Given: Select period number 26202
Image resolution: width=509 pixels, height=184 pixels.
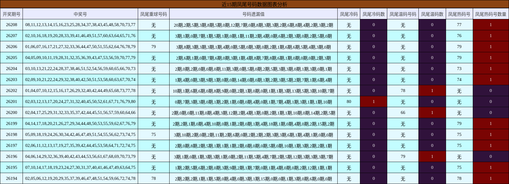Looking at the screenshot, I should (x=12, y=91).
